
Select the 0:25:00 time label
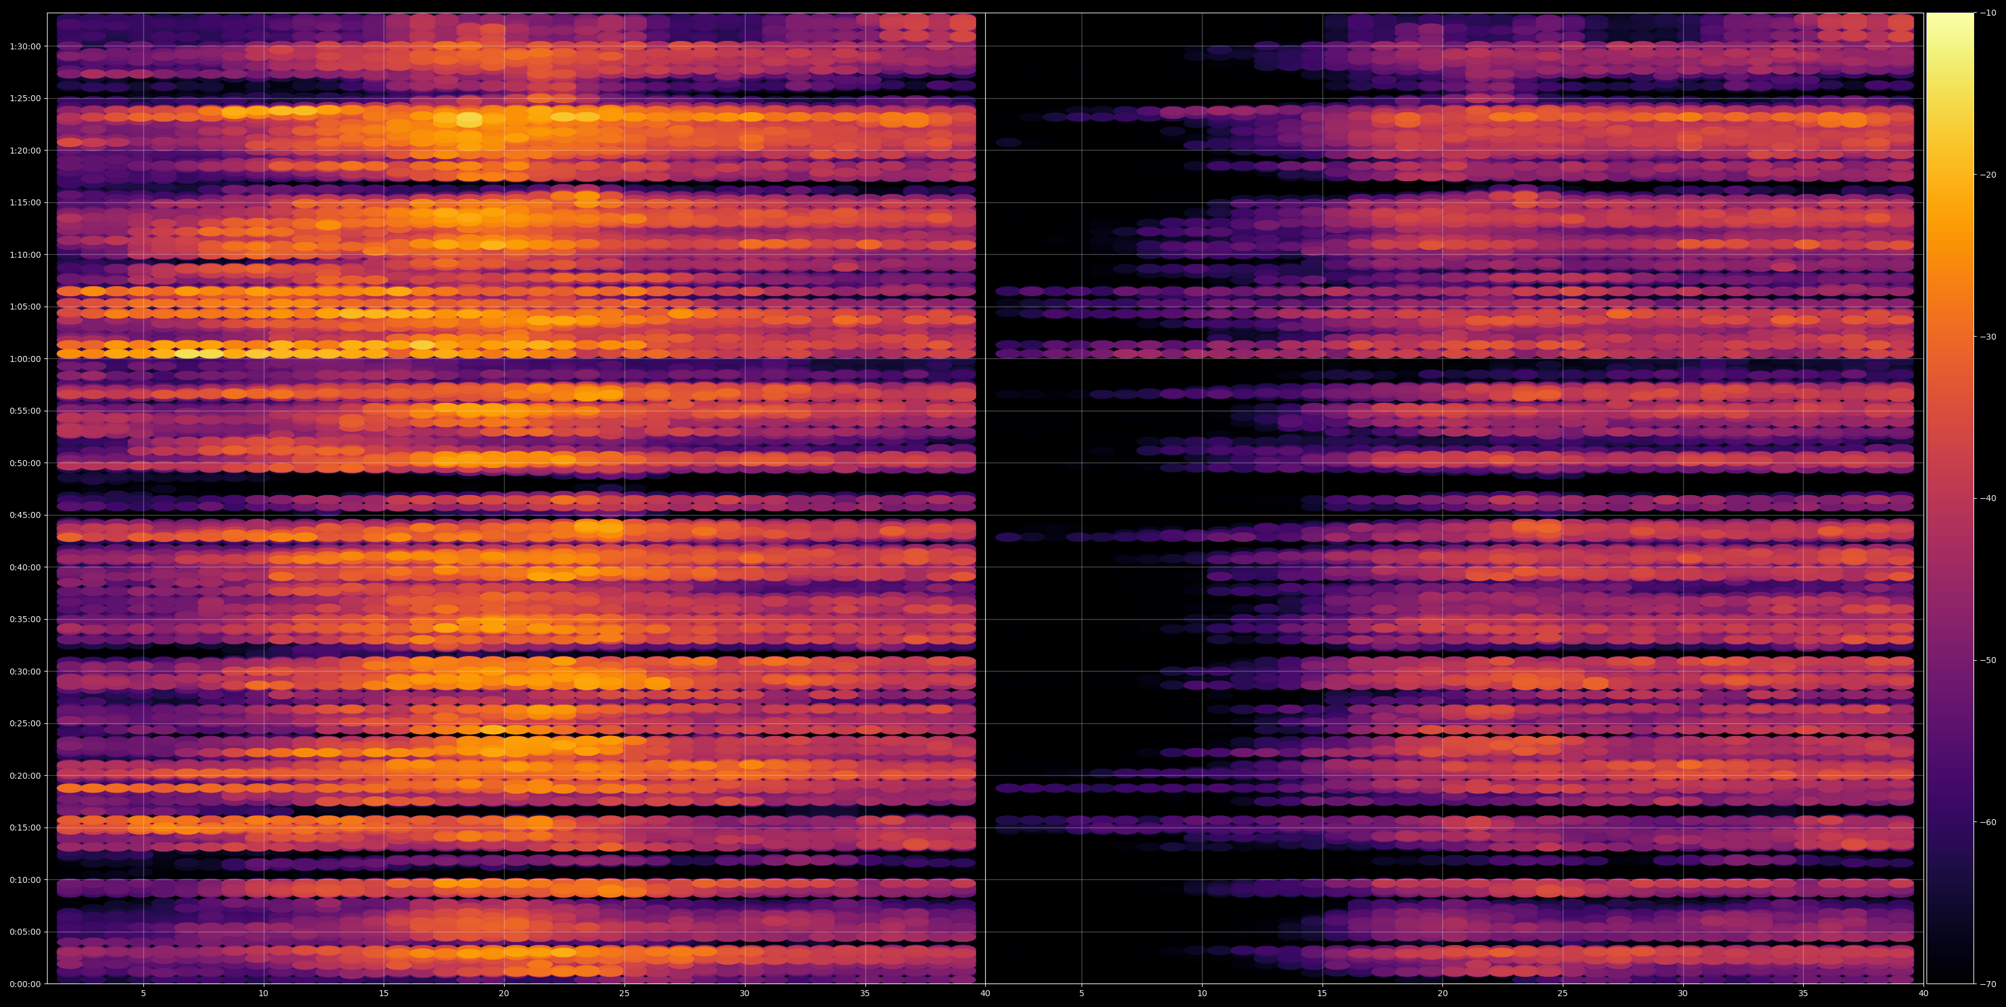click(x=25, y=723)
